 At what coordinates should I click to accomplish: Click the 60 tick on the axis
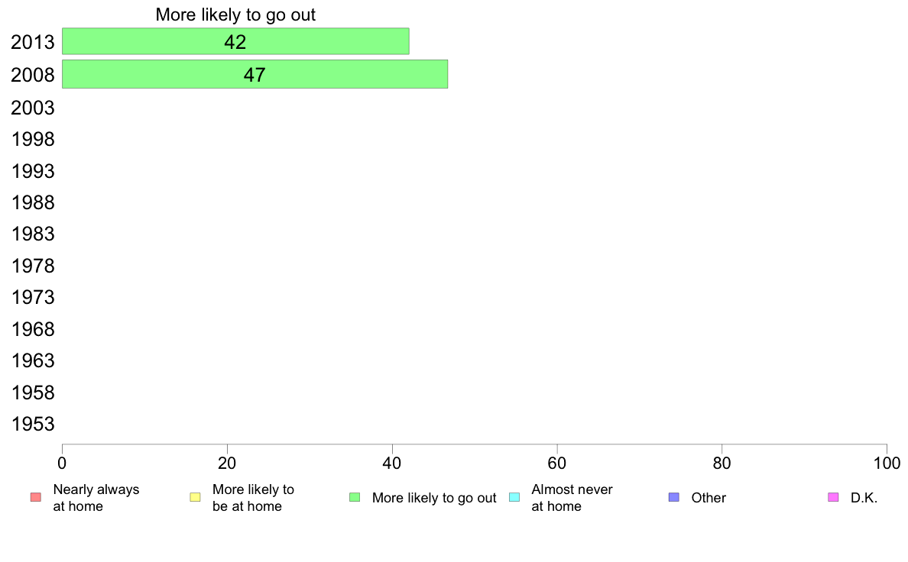[557, 463]
